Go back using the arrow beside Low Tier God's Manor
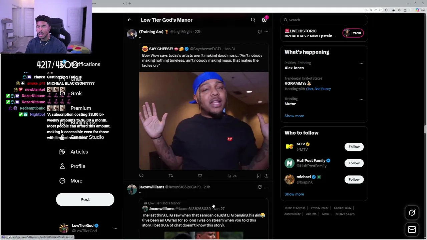The image size is (427, 240). (x=129, y=20)
